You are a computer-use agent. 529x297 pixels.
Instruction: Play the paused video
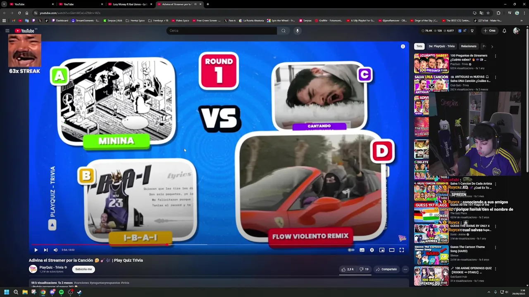[x=36, y=250]
